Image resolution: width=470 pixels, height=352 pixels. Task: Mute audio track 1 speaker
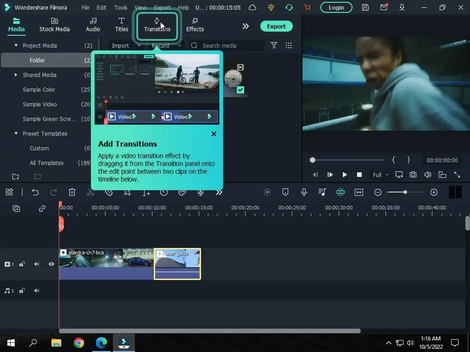coord(37,291)
